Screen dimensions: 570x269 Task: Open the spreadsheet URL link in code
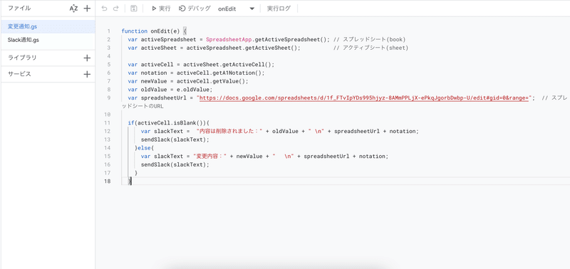(364, 97)
